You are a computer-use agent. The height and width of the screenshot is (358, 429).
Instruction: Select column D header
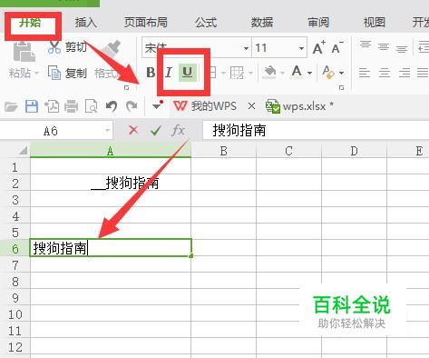(354, 151)
